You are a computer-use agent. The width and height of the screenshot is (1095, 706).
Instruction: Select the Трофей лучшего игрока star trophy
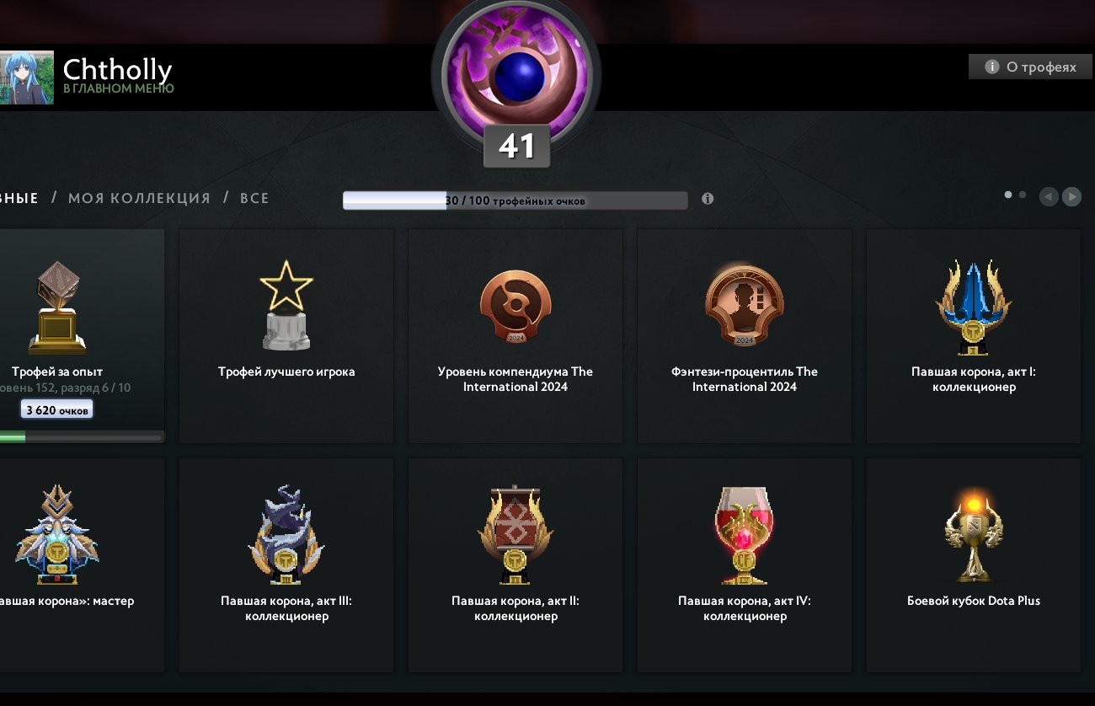(286, 305)
